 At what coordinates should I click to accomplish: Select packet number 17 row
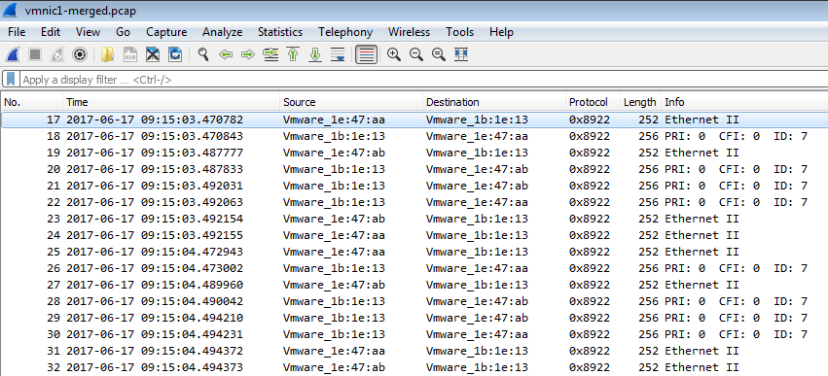click(414, 120)
